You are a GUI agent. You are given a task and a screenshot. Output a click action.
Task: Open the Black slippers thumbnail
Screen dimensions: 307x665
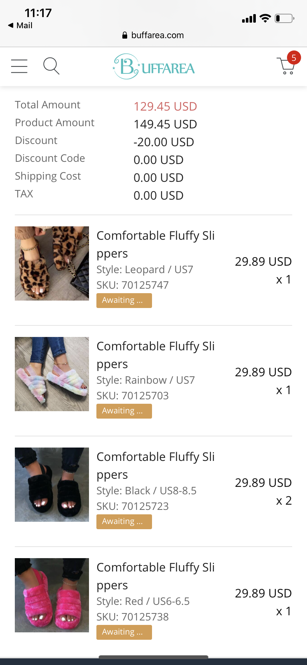pos(52,485)
